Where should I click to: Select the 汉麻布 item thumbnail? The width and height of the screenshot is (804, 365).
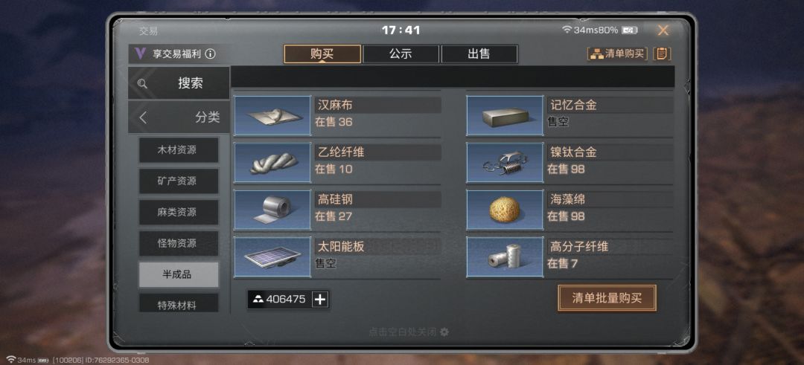point(272,115)
